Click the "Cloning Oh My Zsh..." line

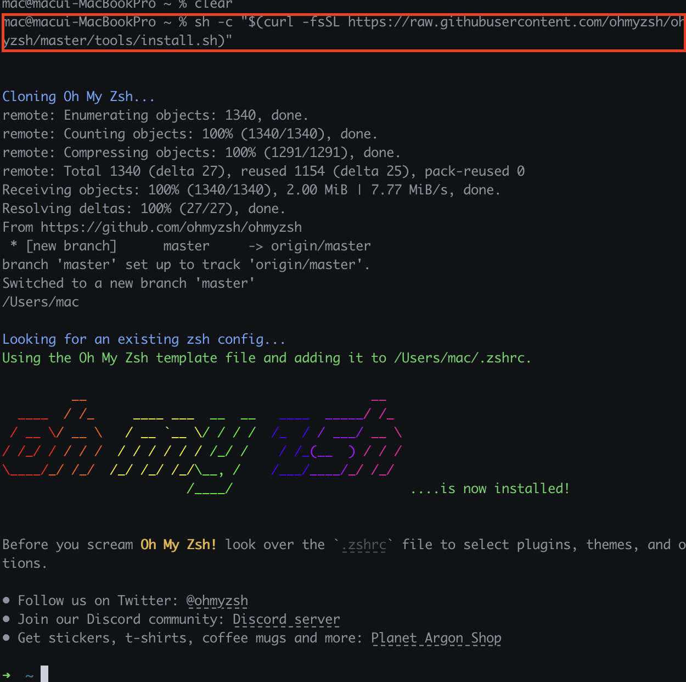pyautogui.click(x=78, y=97)
